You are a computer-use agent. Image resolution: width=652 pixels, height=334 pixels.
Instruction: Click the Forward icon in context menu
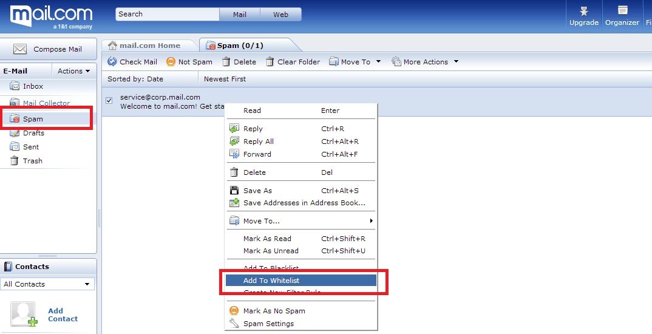coord(234,154)
